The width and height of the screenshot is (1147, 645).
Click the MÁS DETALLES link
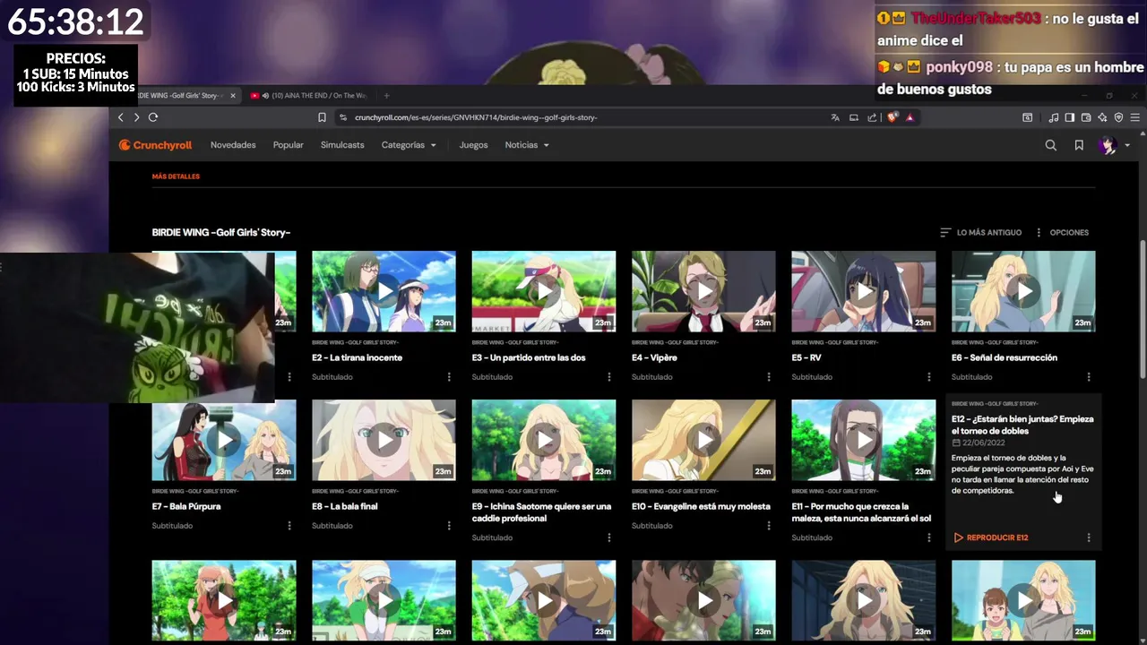point(176,176)
